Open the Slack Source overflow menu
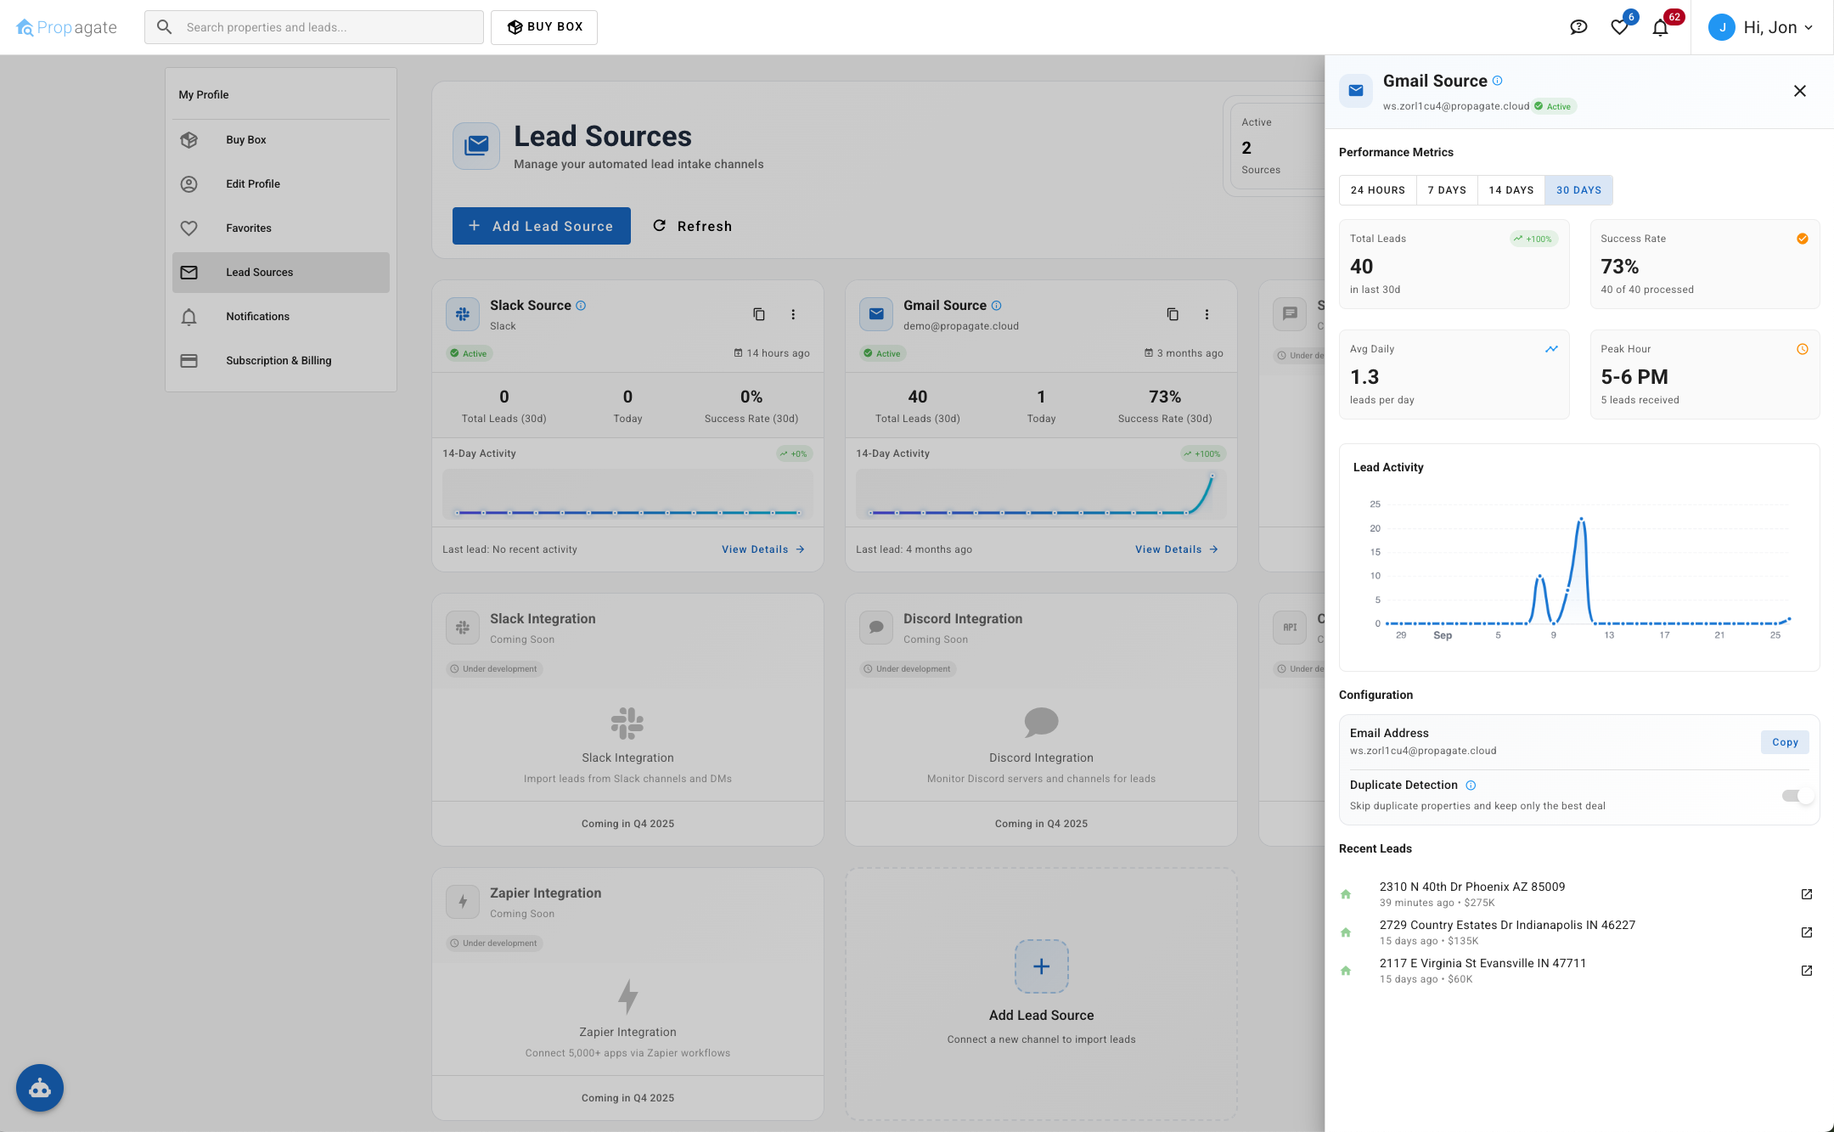 click(x=793, y=314)
